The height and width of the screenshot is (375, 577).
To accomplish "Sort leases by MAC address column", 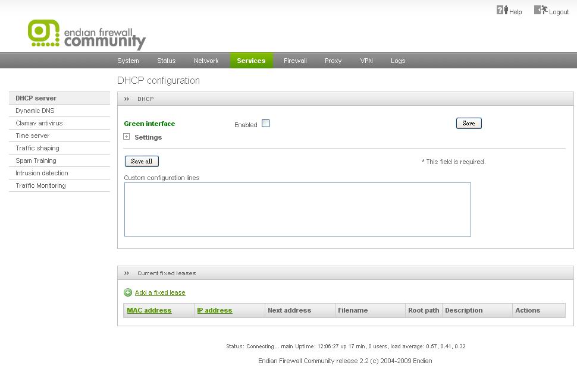I will 149,310.
